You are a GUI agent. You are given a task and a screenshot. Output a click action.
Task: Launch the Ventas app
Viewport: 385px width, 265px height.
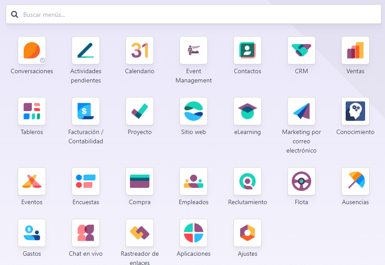(x=355, y=50)
